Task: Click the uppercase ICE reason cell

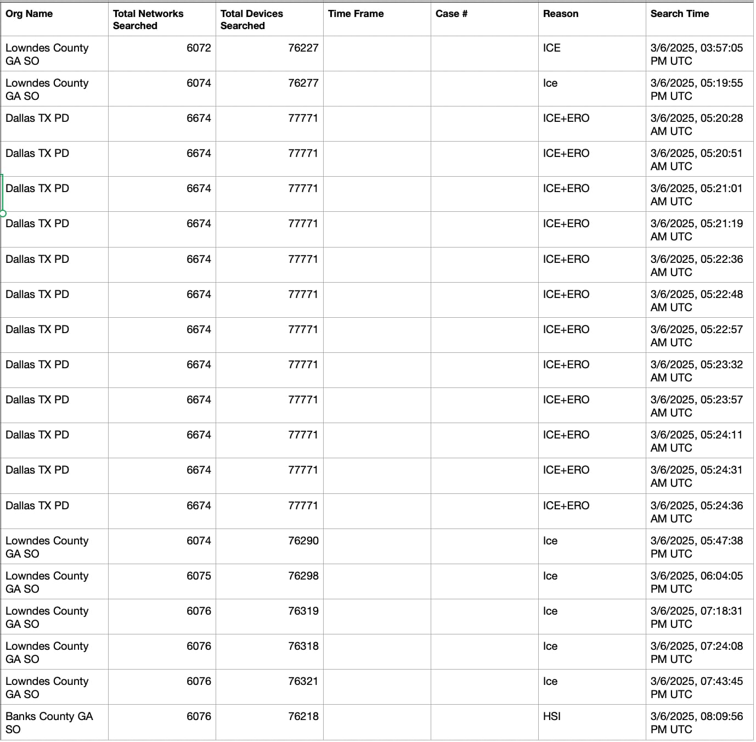Action: click(592, 54)
